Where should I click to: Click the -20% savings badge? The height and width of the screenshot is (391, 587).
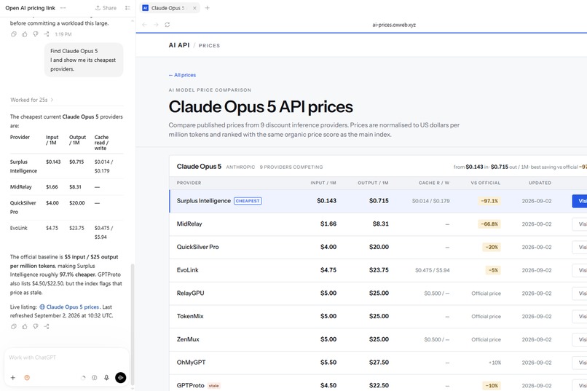(x=492, y=248)
